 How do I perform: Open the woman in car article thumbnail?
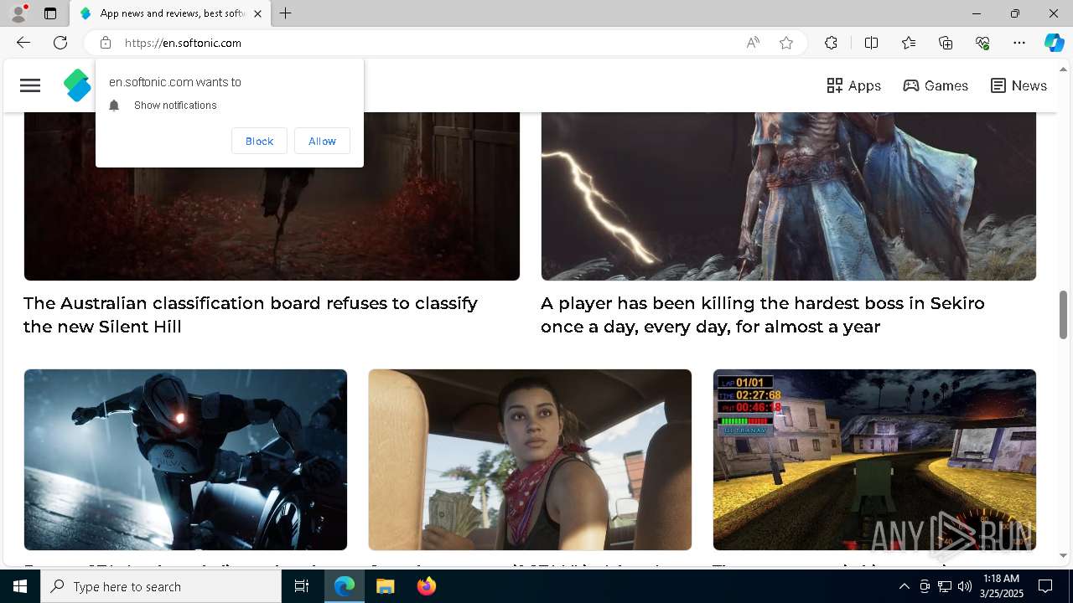pos(530,460)
